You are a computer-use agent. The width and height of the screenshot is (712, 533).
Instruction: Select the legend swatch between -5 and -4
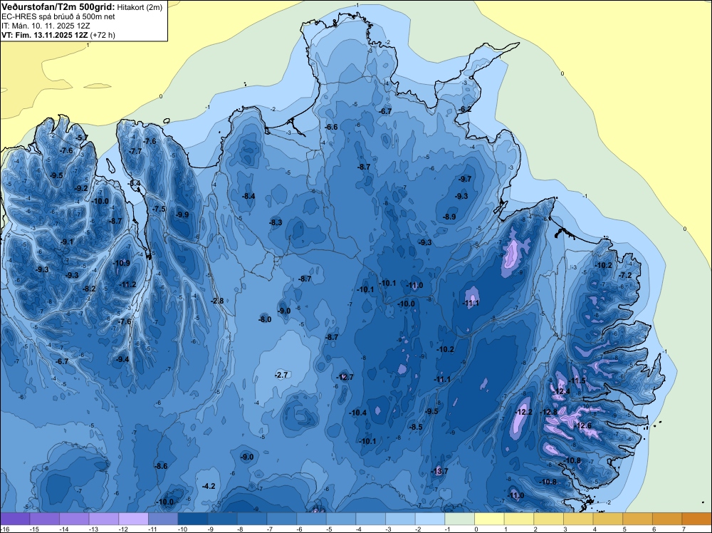pyautogui.click(x=341, y=519)
